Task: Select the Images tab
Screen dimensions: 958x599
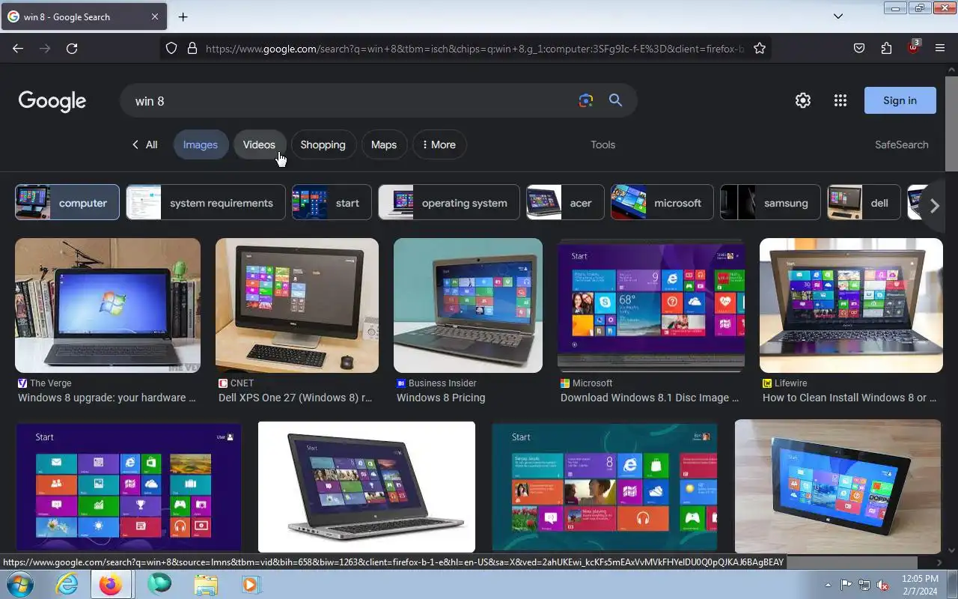Action: point(200,145)
